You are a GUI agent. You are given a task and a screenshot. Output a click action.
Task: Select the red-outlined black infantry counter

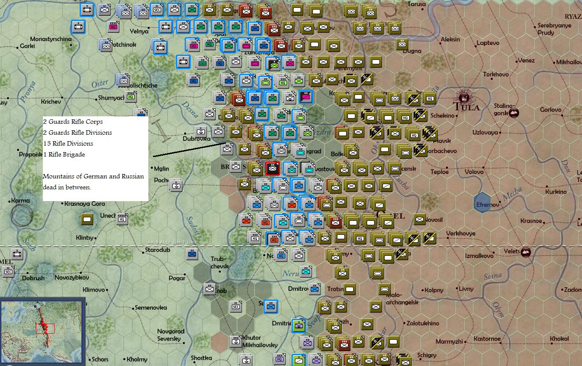(x=272, y=168)
